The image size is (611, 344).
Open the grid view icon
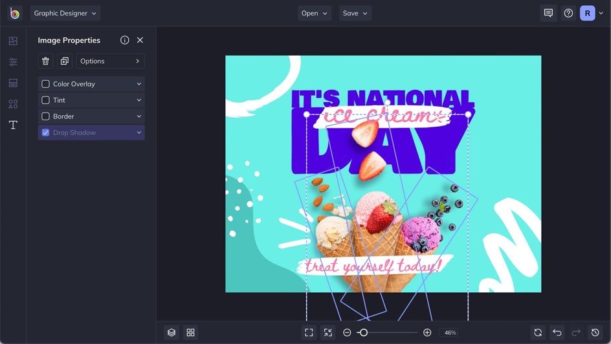(190, 332)
